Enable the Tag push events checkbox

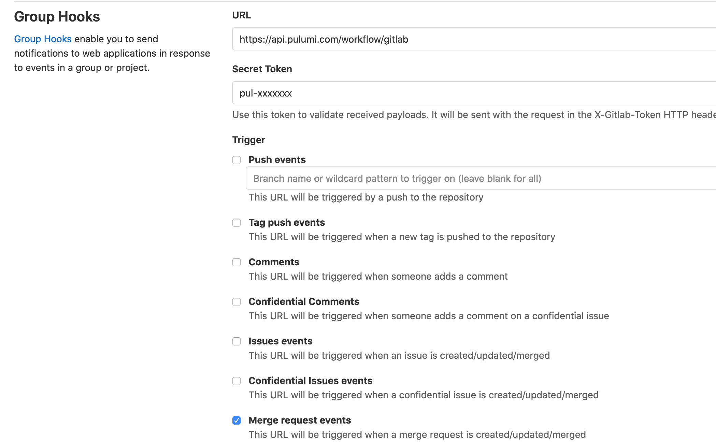point(237,223)
